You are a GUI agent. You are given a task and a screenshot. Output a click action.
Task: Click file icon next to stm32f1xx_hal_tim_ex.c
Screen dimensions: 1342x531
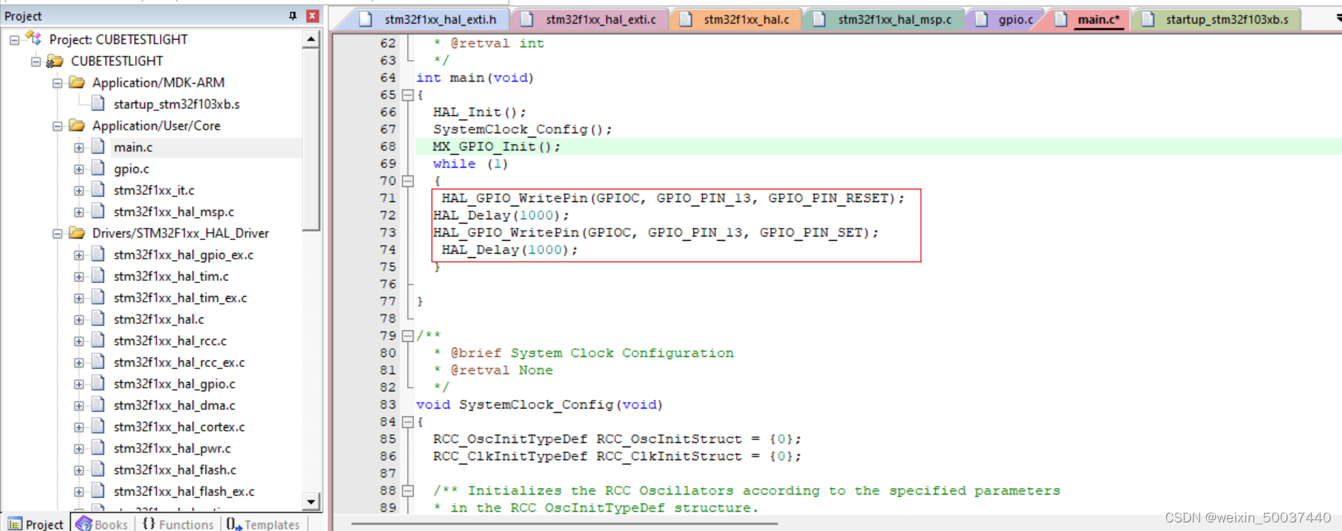pyautogui.click(x=98, y=297)
